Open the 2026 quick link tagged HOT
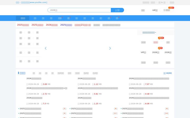The width and height of the screenshot is (190, 118). [x=156, y=52]
